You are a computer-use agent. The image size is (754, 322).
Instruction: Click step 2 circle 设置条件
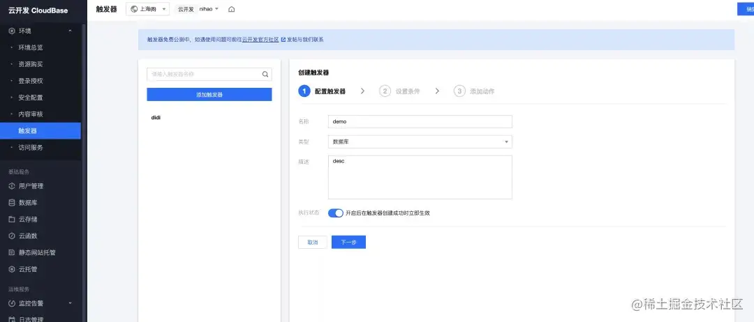[385, 91]
